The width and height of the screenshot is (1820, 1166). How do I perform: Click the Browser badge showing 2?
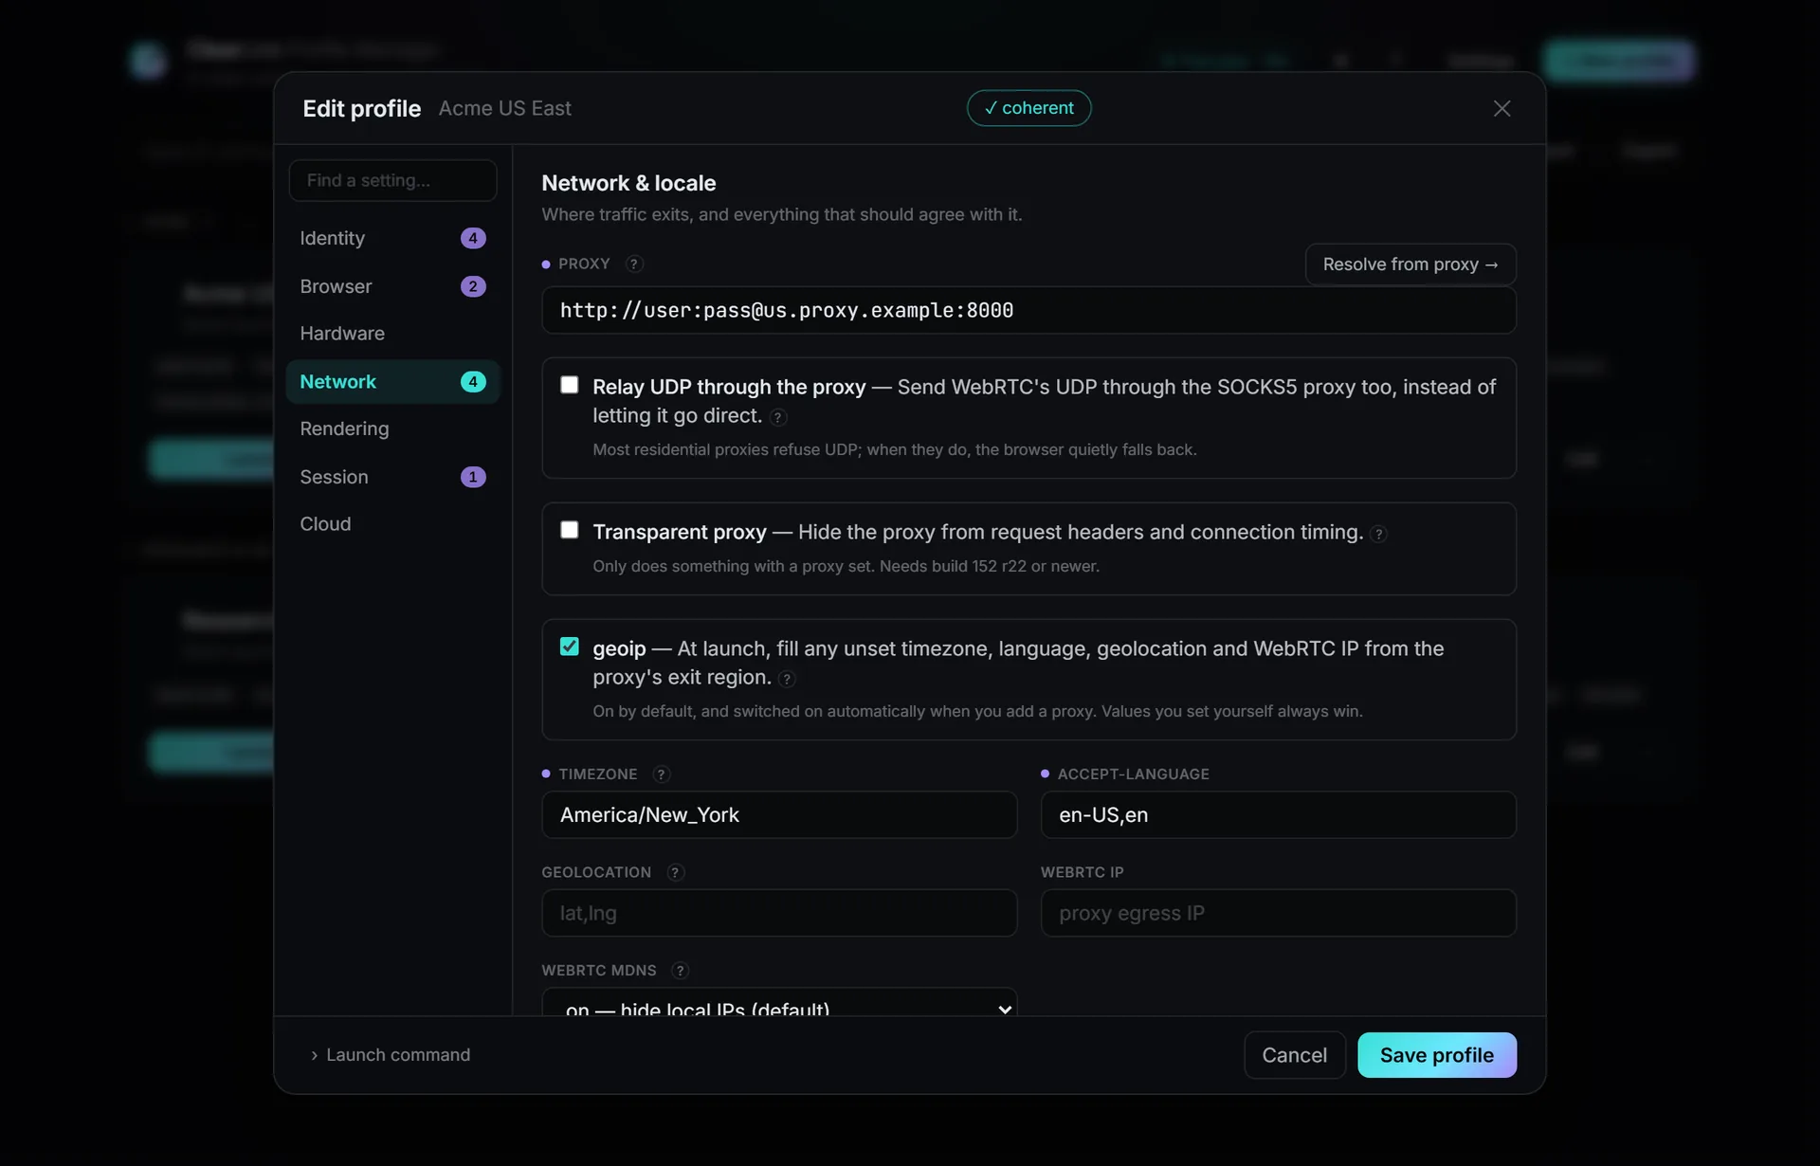pos(473,286)
